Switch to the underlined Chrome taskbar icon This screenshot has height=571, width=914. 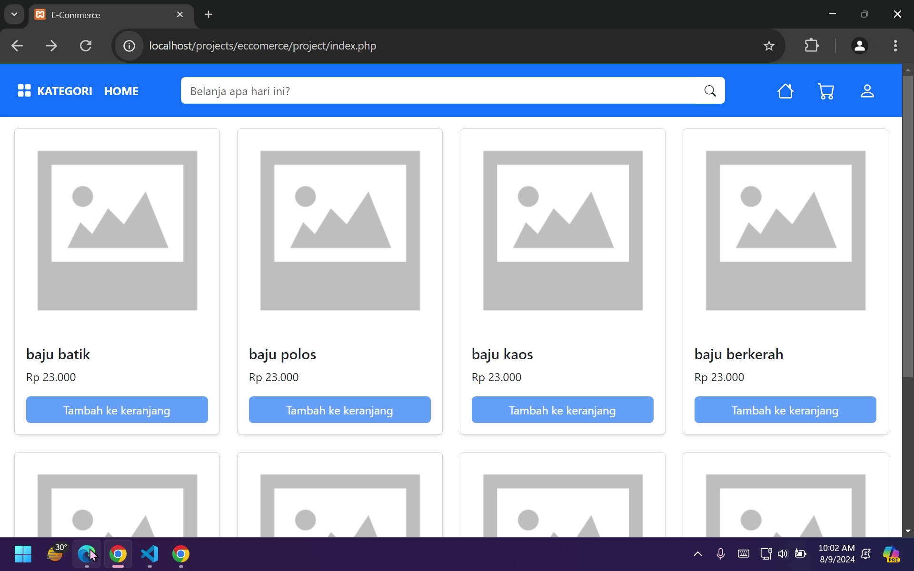click(118, 554)
